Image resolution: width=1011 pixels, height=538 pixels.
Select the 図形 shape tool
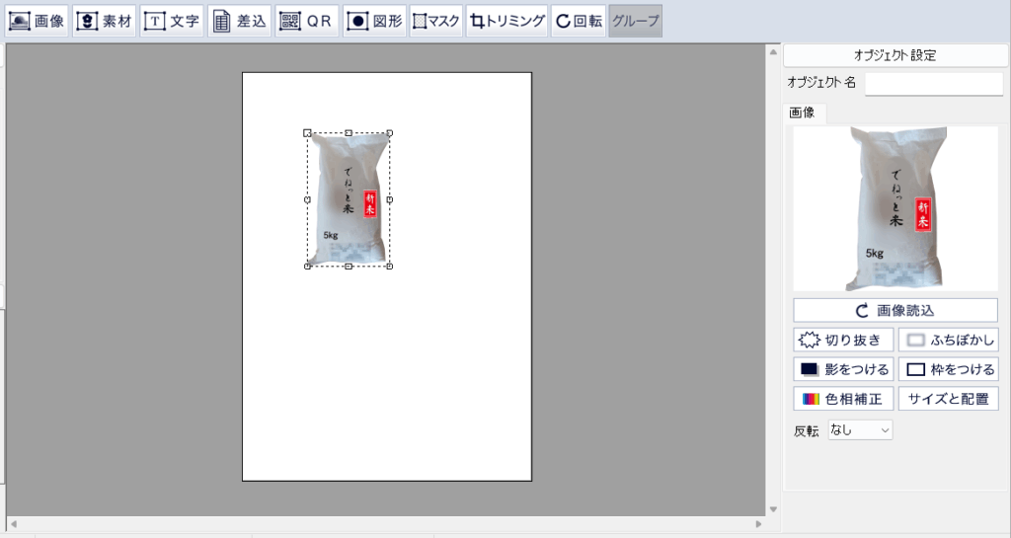[x=374, y=21]
